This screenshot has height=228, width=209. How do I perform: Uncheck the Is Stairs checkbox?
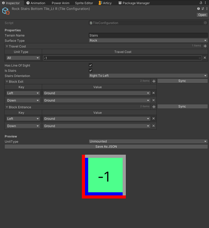(91, 70)
